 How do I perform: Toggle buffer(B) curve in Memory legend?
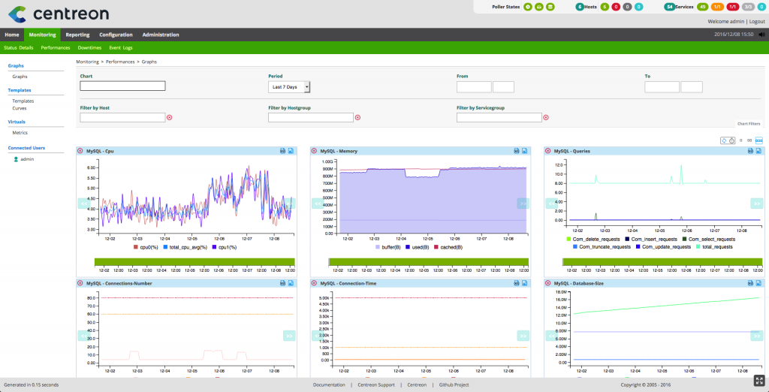388,247
